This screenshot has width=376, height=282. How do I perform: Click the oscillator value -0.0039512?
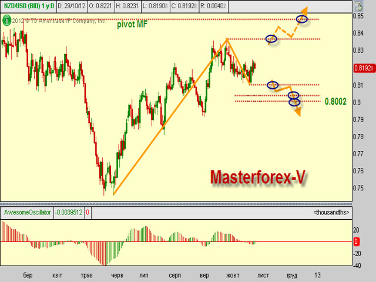click(x=69, y=213)
